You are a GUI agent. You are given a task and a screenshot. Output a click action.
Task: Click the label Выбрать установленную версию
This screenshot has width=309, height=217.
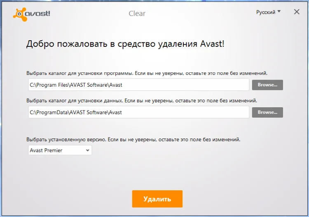tap(133, 140)
